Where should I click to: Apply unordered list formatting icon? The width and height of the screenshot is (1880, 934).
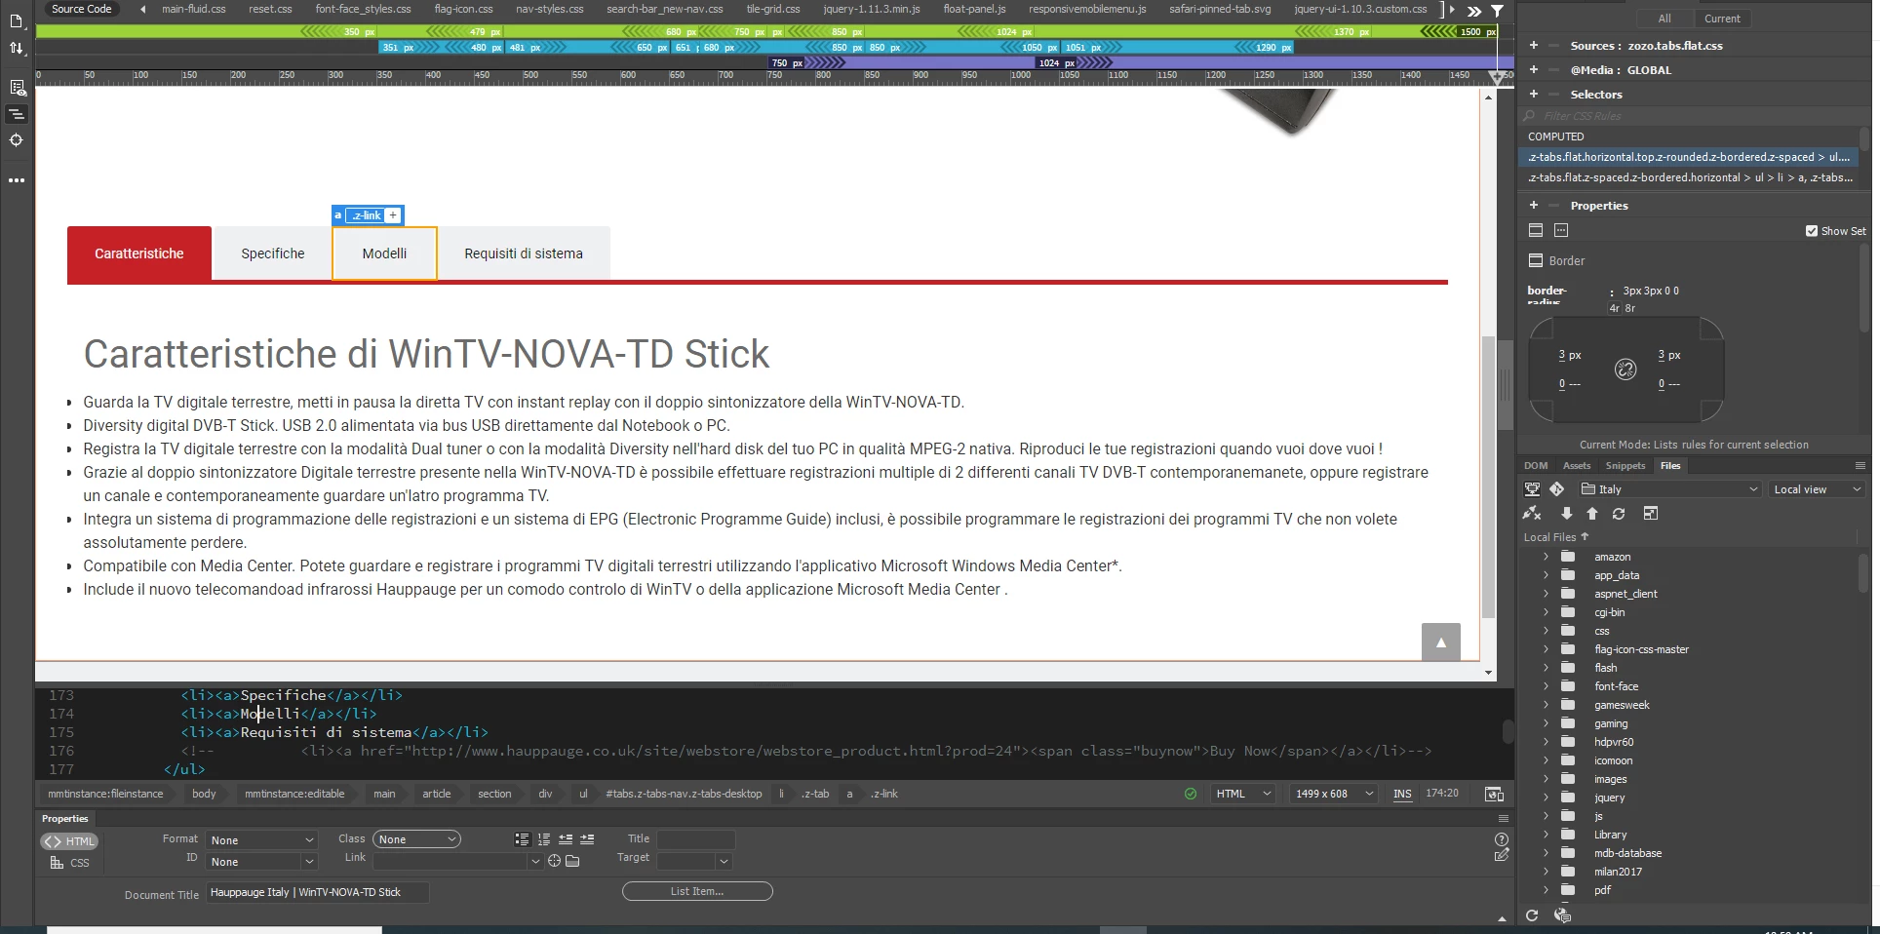coord(522,839)
